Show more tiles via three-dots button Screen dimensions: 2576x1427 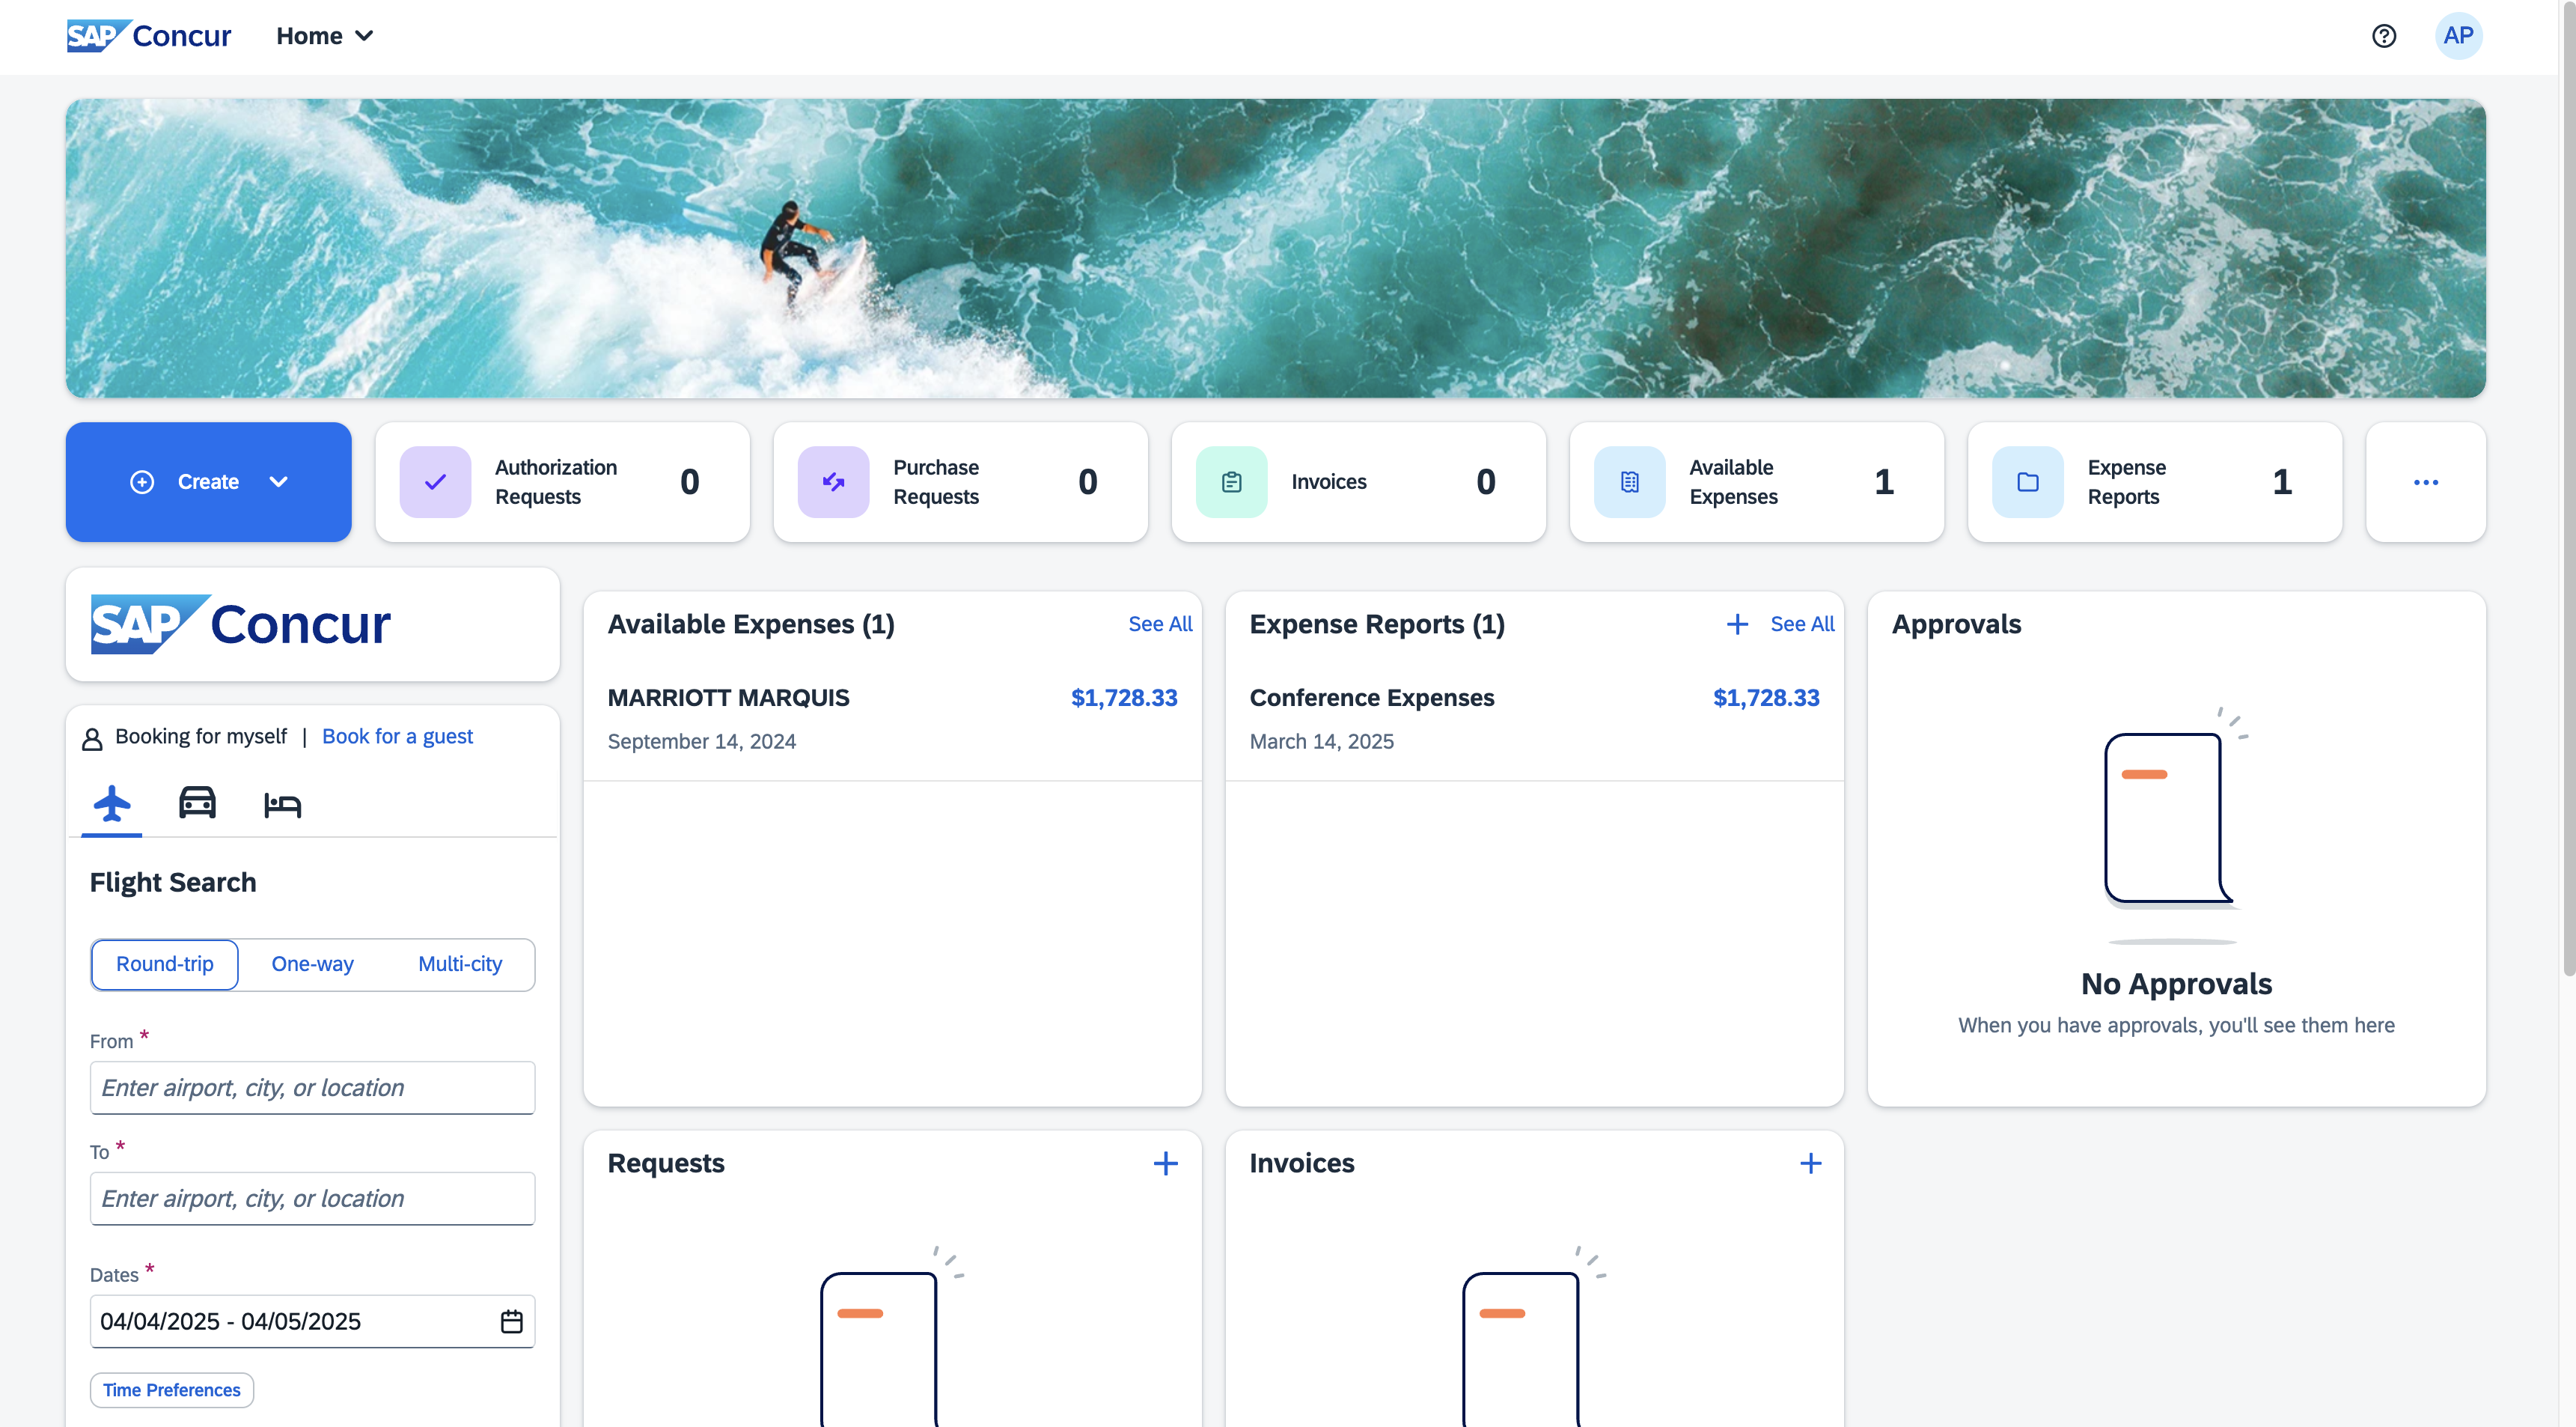pyautogui.click(x=2425, y=482)
